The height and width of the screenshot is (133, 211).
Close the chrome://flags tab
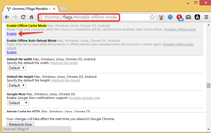click(54, 9)
